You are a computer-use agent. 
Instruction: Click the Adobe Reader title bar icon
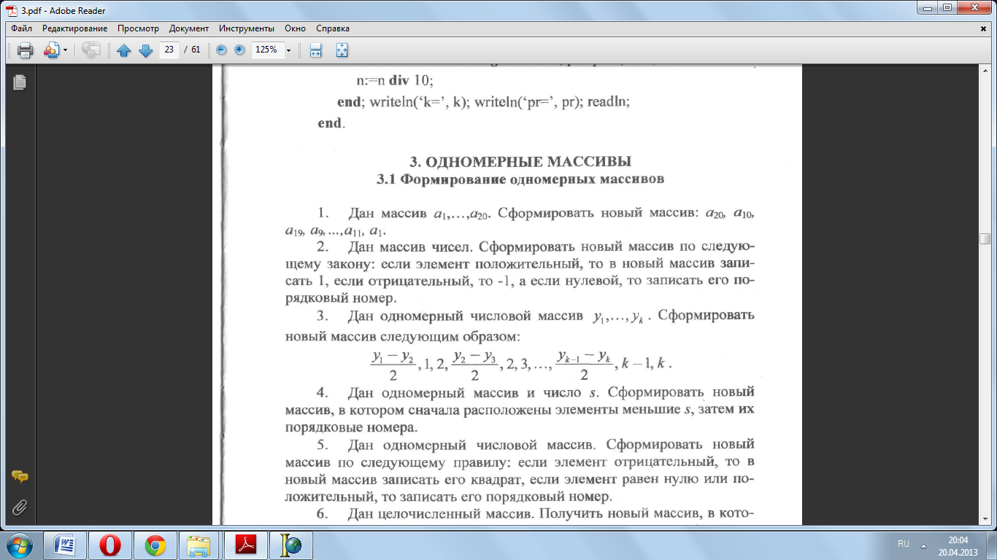click(x=11, y=9)
